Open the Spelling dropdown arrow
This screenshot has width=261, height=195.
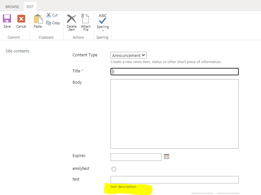pos(103,31)
